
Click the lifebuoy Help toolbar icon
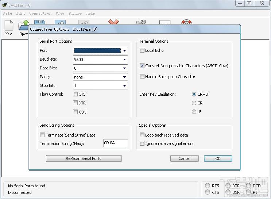[x=186, y=22]
